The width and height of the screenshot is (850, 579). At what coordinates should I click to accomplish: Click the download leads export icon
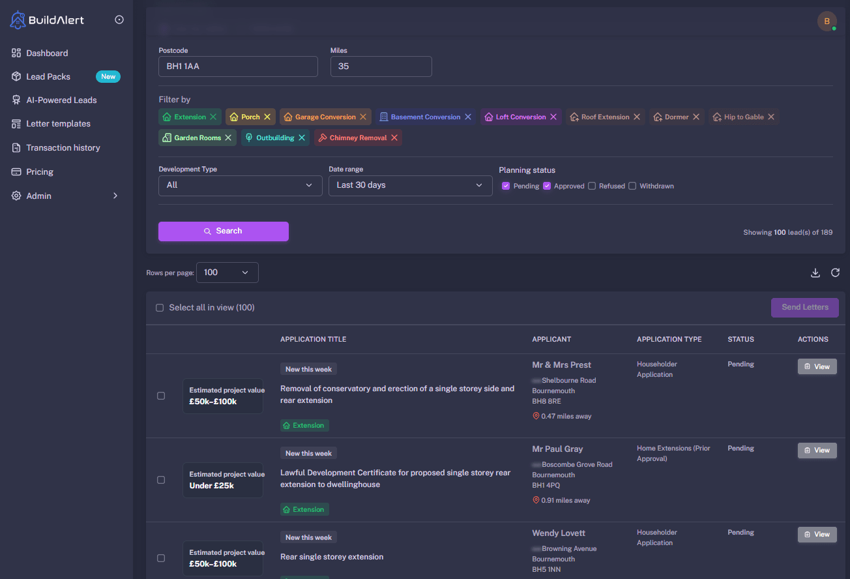coord(815,273)
